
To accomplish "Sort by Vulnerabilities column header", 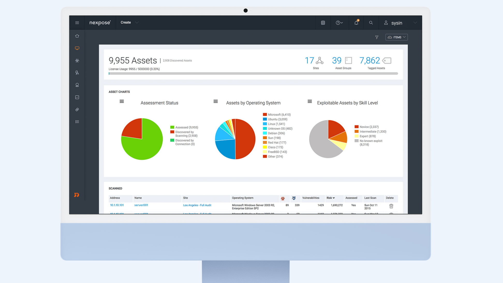I will [x=311, y=198].
